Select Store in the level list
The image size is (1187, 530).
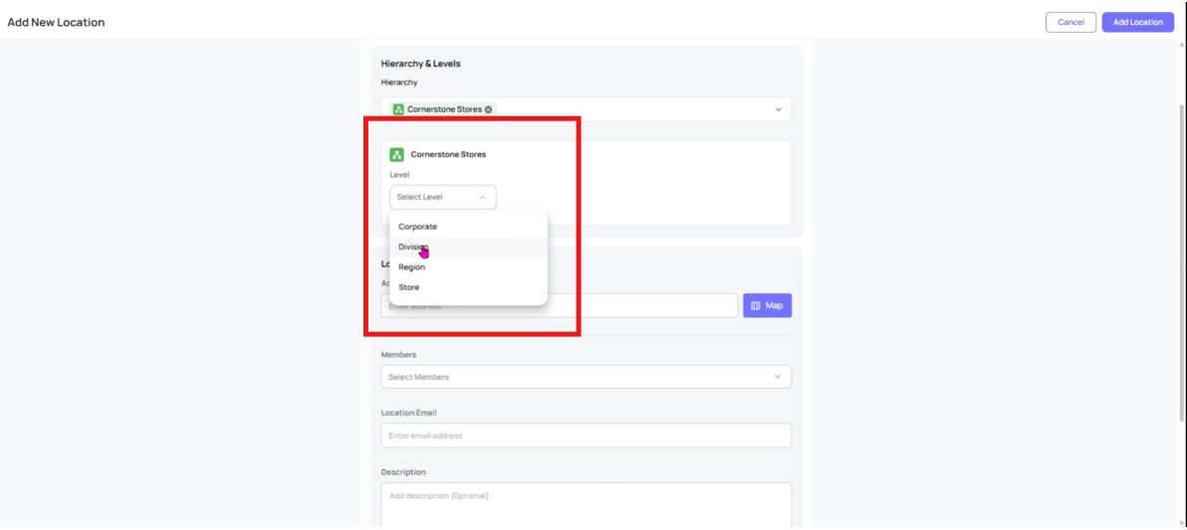click(409, 287)
